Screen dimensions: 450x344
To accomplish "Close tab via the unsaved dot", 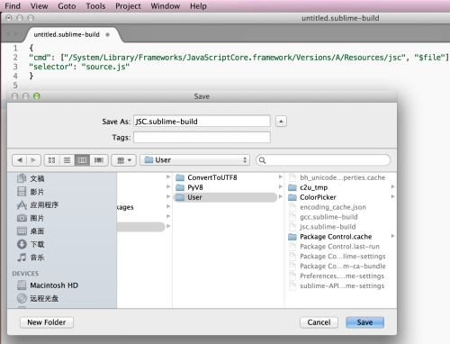I will [x=108, y=34].
